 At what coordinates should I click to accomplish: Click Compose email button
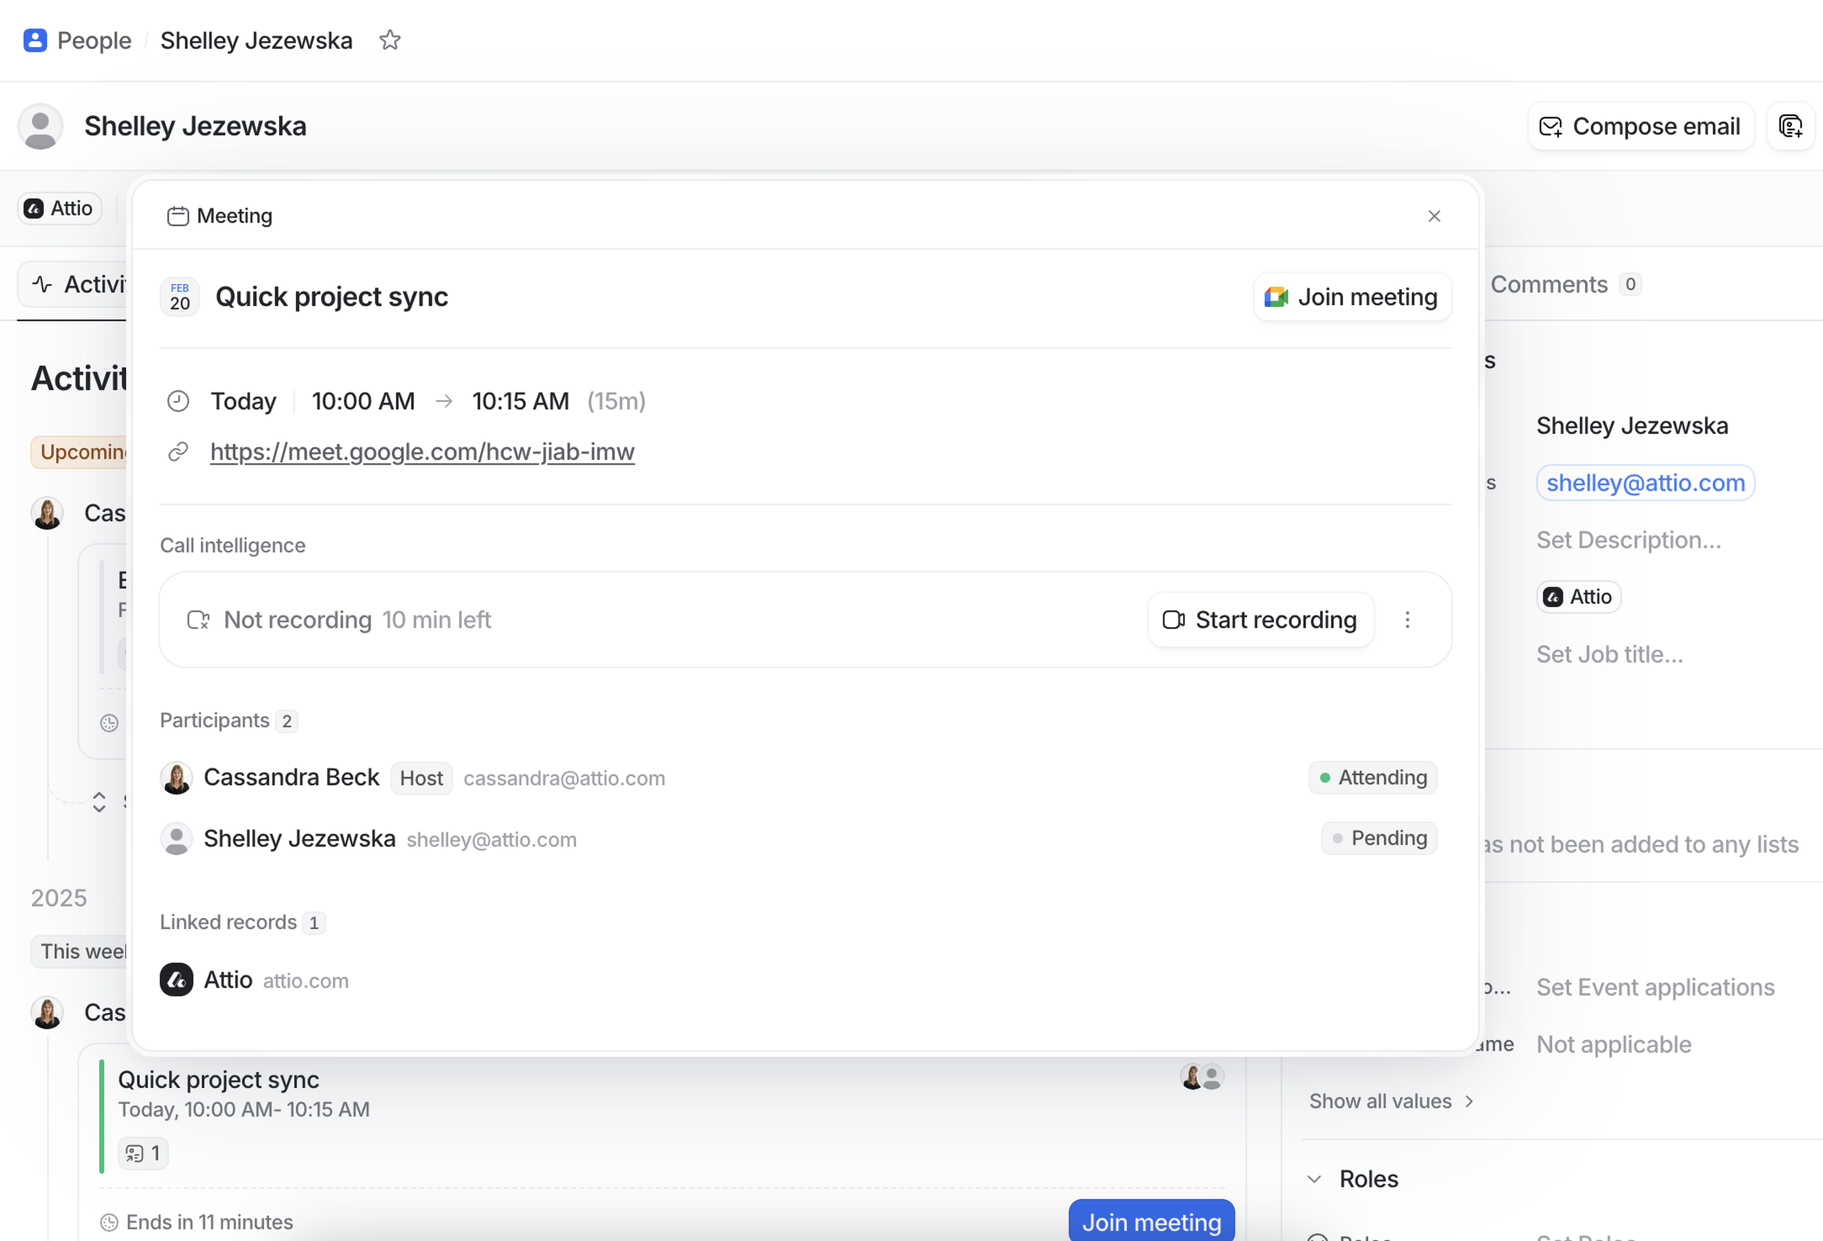tap(1640, 126)
